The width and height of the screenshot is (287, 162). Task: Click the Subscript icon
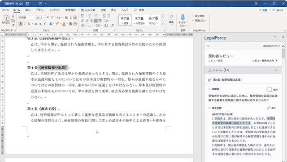click(x=40, y=24)
